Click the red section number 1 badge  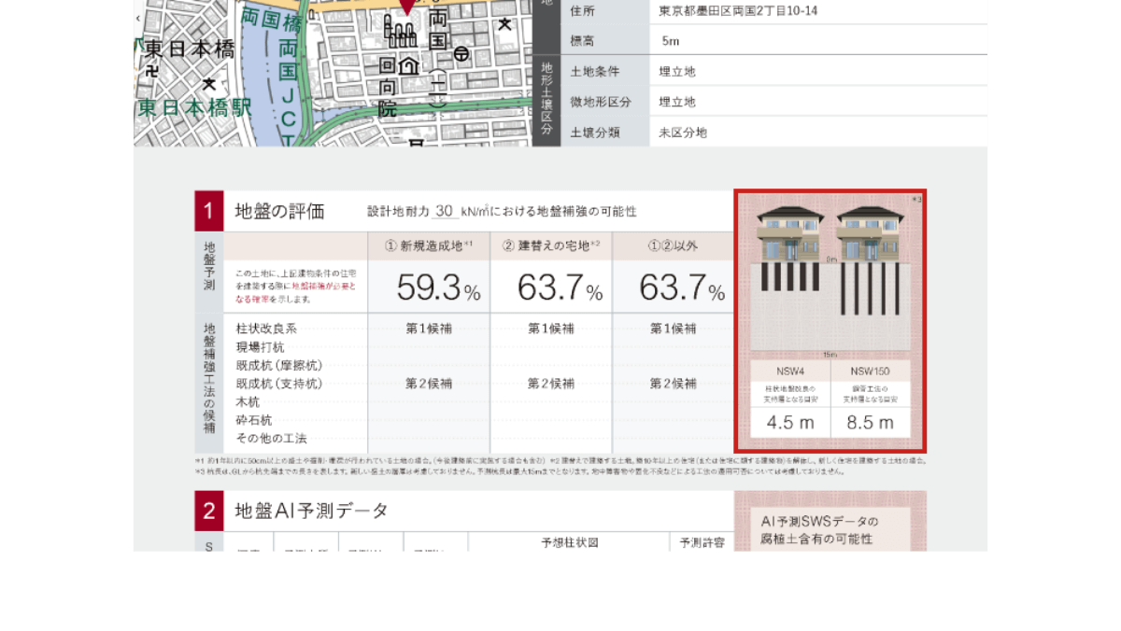pyautogui.click(x=208, y=212)
